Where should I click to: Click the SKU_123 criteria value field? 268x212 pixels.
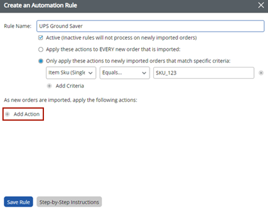[204, 73]
